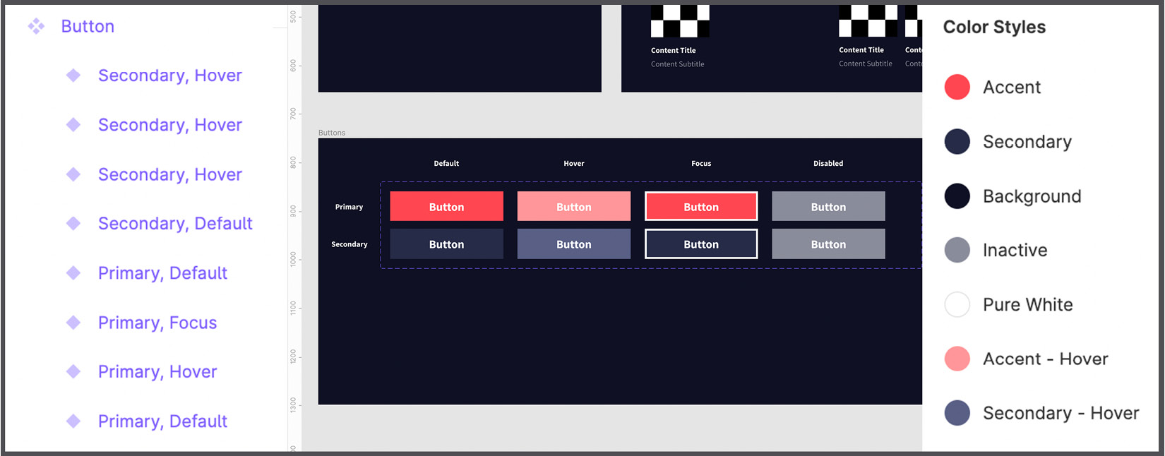The width and height of the screenshot is (1165, 456).
Task: Click the pink Primary Hover button on canvas
Action: pos(573,207)
